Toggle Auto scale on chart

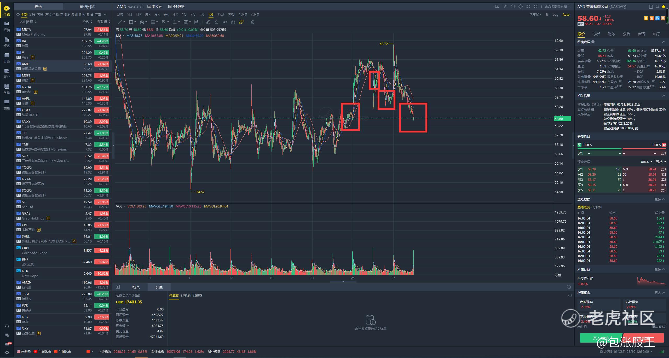[566, 15]
